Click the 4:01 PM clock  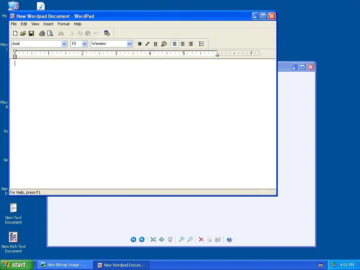pyautogui.click(x=347, y=265)
